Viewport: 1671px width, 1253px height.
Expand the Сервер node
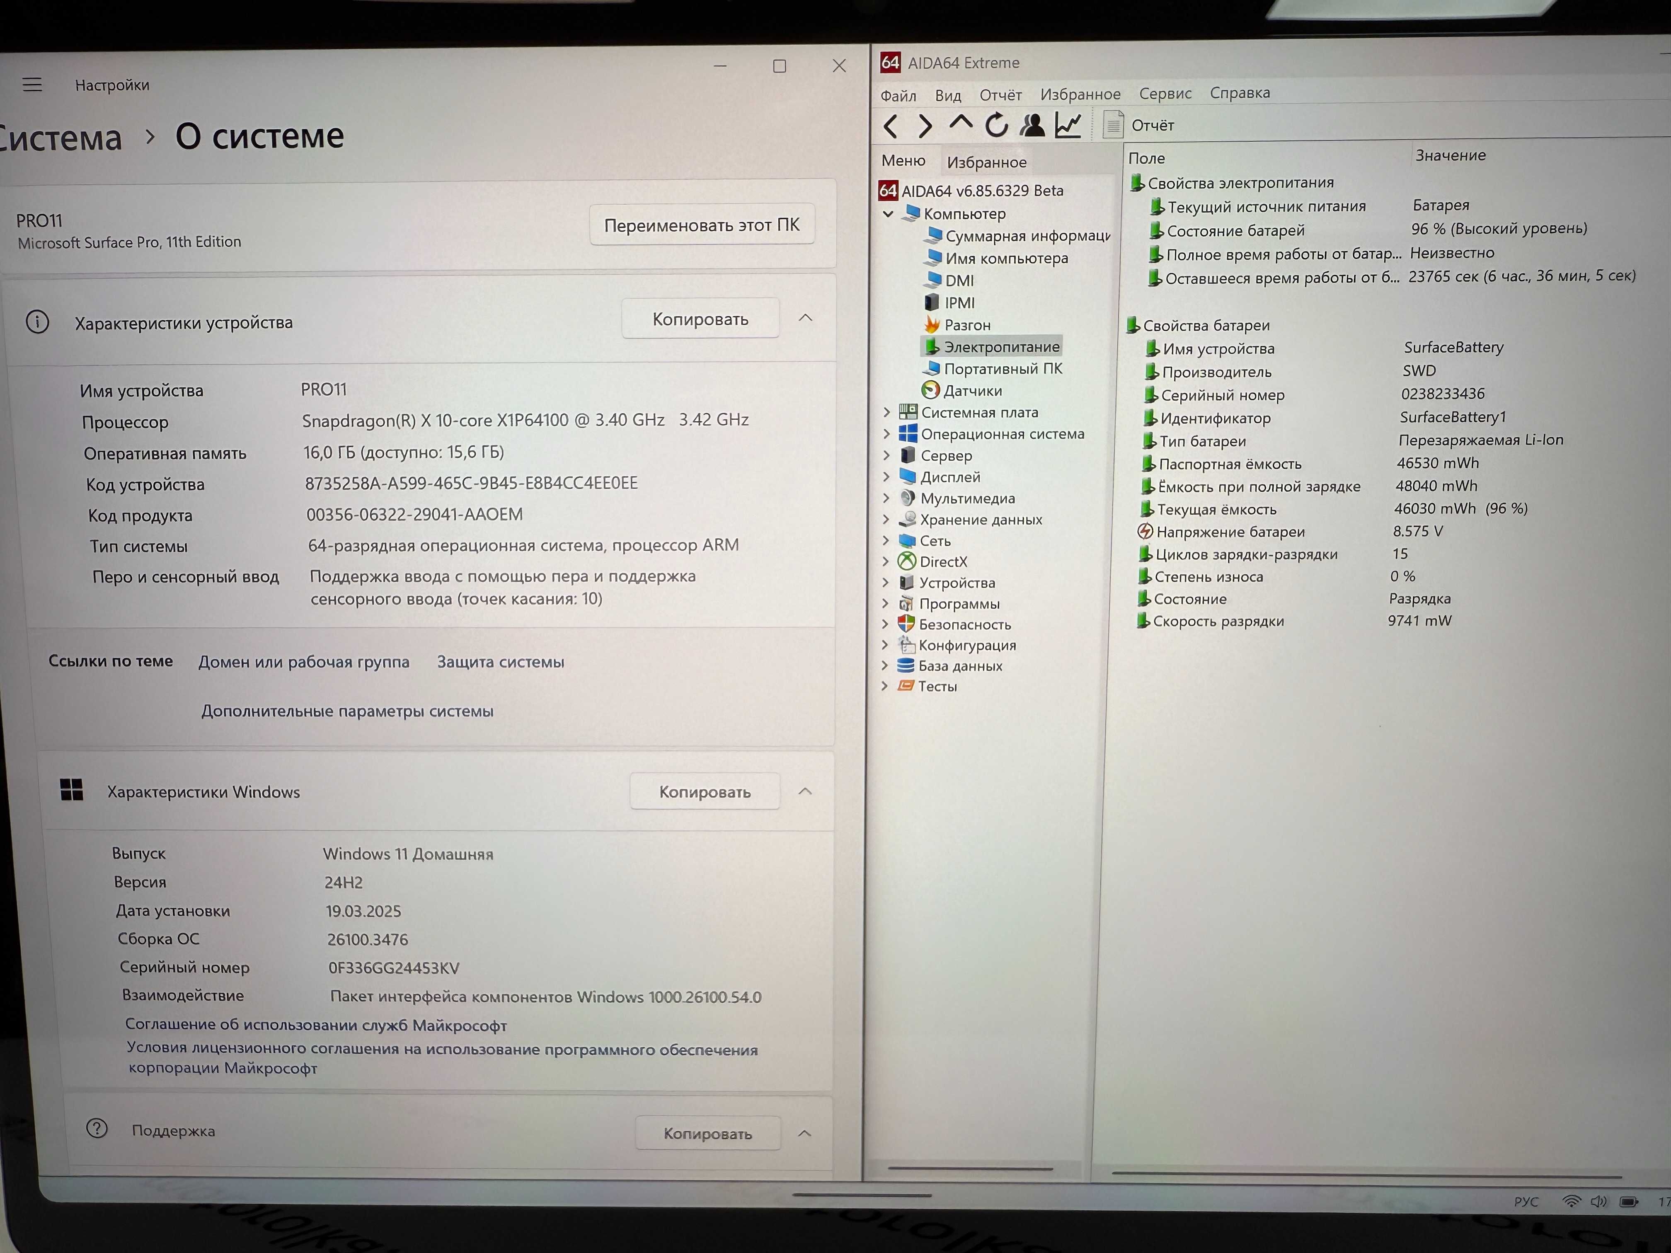[x=887, y=455]
